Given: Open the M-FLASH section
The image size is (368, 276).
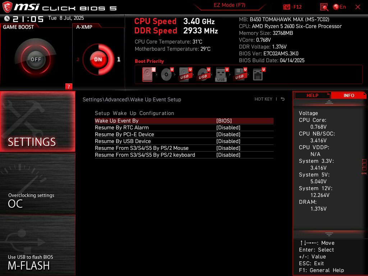Looking at the screenshot, I should pos(37,245).
